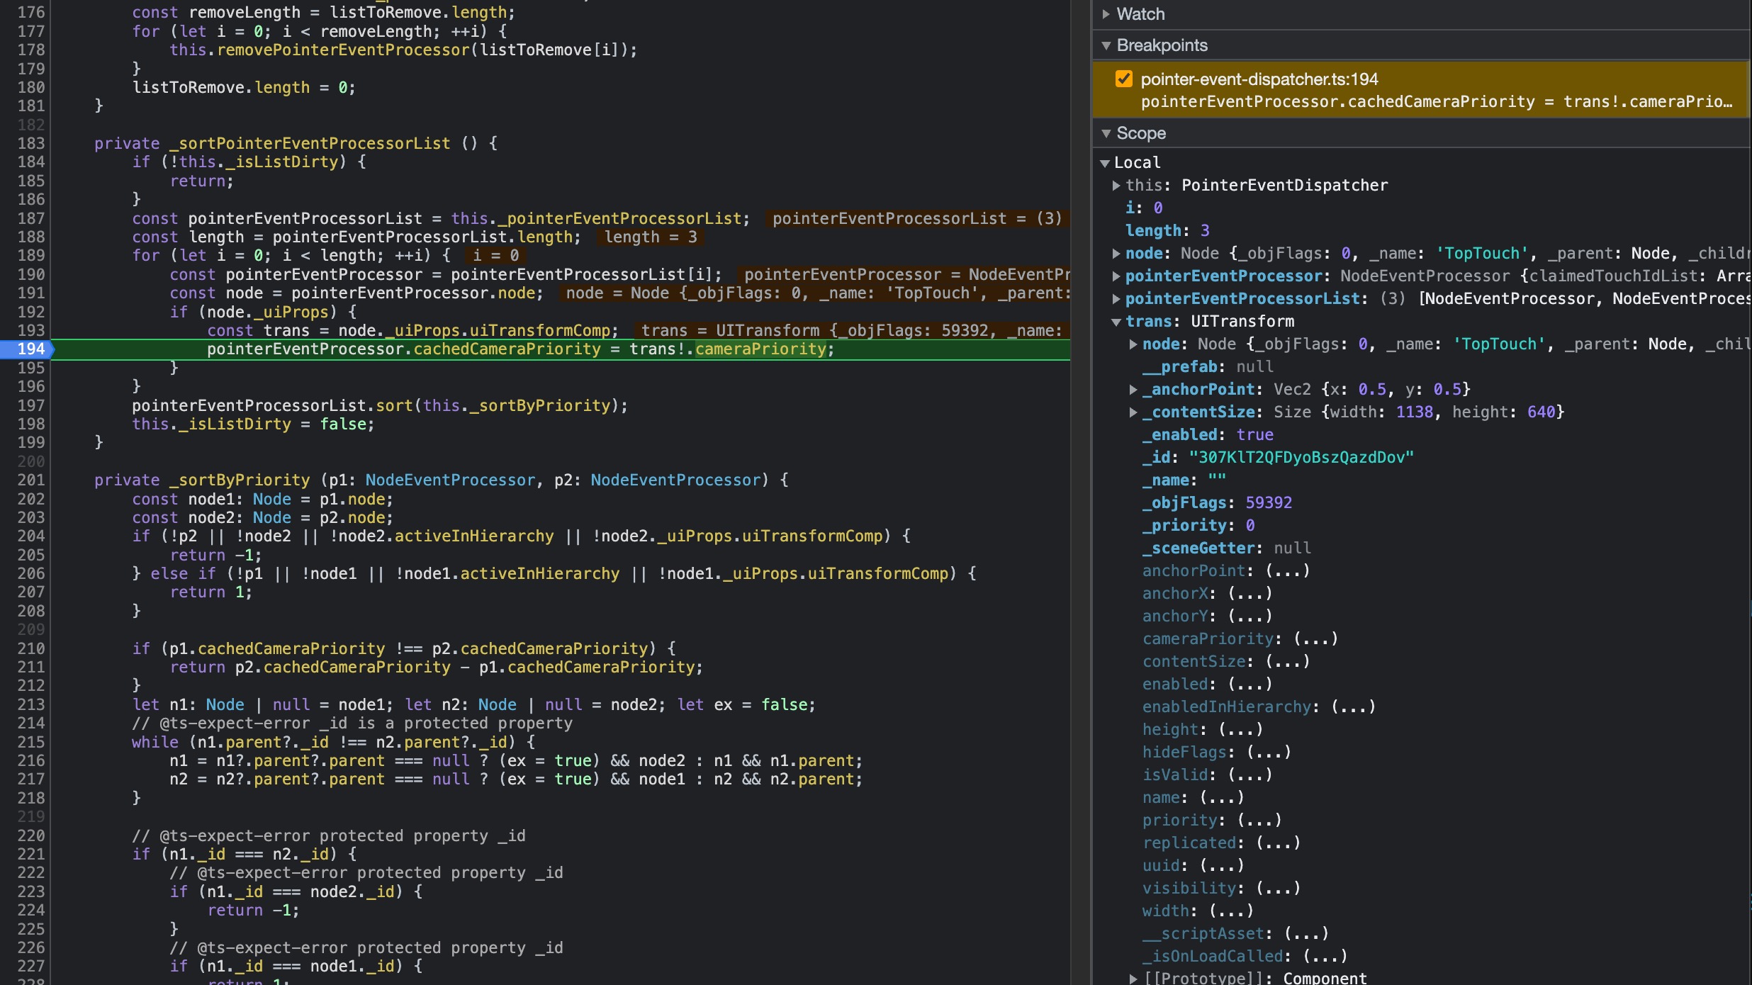
Task: Expand the [[Prototype]]: Component entry
Action: tap(1133, 979)
